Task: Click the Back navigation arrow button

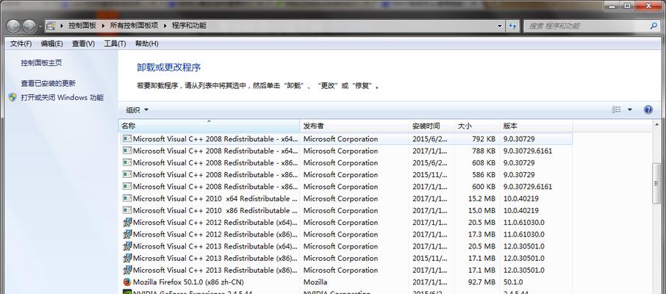Action: click(x=13, y=26)
